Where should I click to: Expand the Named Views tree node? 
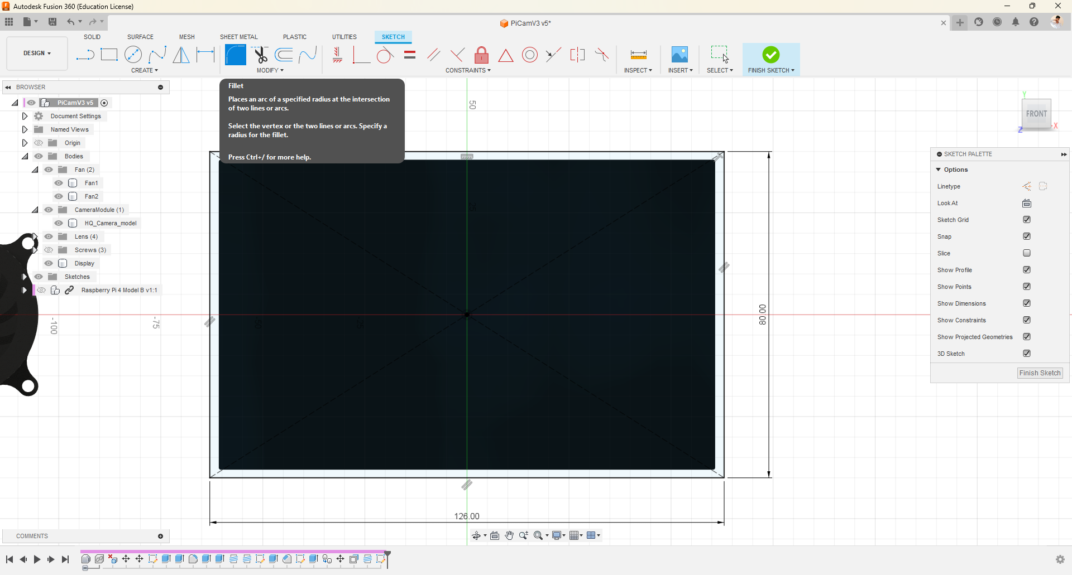coord(25,129)
